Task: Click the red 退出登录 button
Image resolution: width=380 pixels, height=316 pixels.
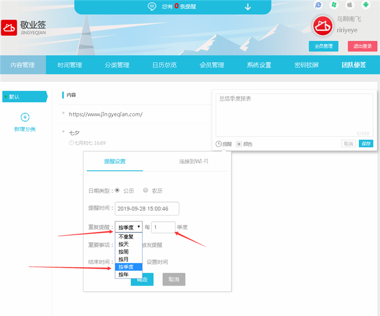Action: pos(363,46)
